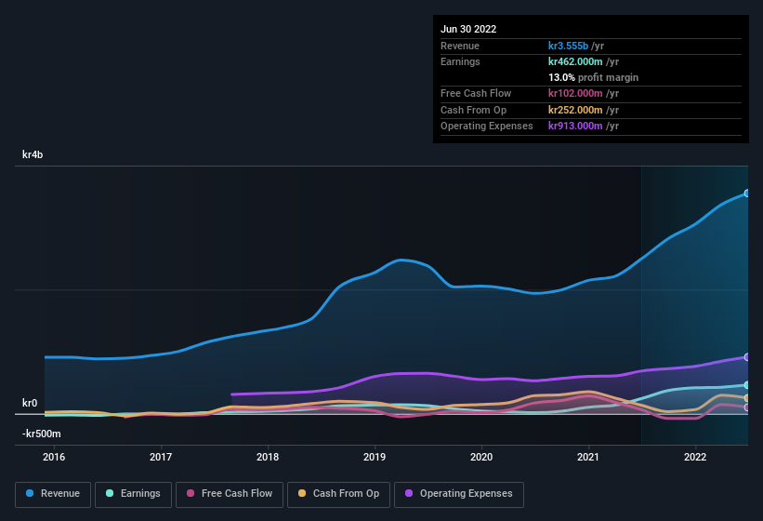Click the Operating Expenses label in tooltip
The width and height of the screenshot is (763, 521).
click(x=487, y=126)
